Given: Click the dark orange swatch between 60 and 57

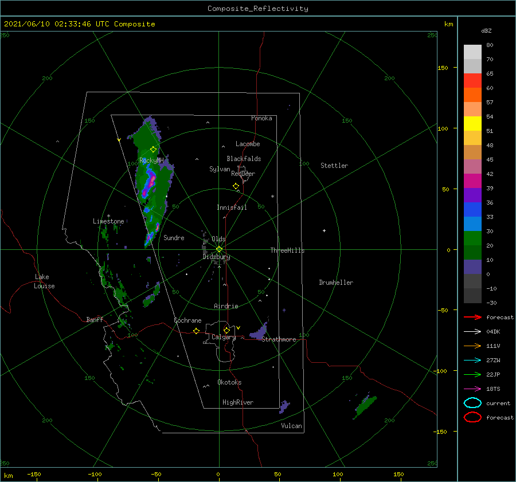Looking at the screenshot, I should click(x=472, y=95).
